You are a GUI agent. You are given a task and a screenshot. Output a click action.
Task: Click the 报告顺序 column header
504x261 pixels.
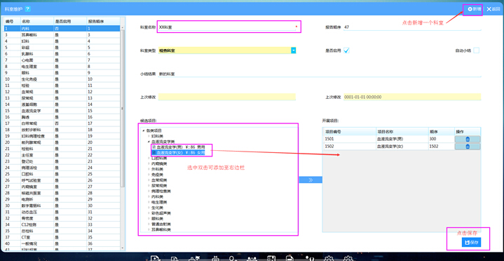point(104,21)
